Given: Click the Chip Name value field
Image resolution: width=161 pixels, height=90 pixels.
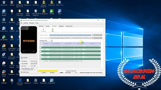Looking at the screenshot, I should point(33,61).
